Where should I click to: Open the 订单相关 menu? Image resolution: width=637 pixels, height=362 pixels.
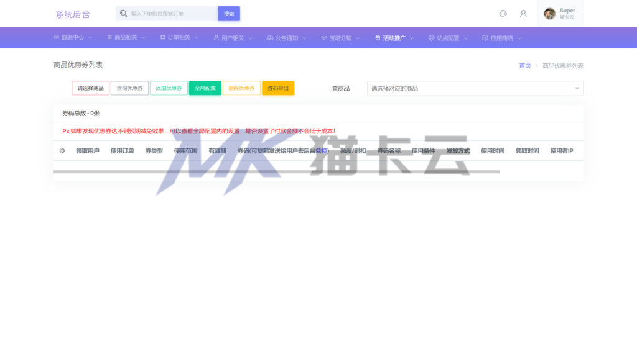point(179,37)
